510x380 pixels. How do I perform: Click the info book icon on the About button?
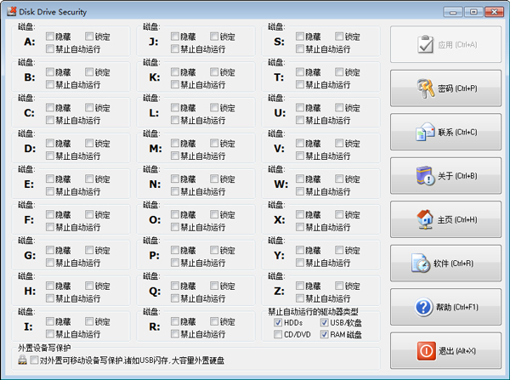pos(426,176)
